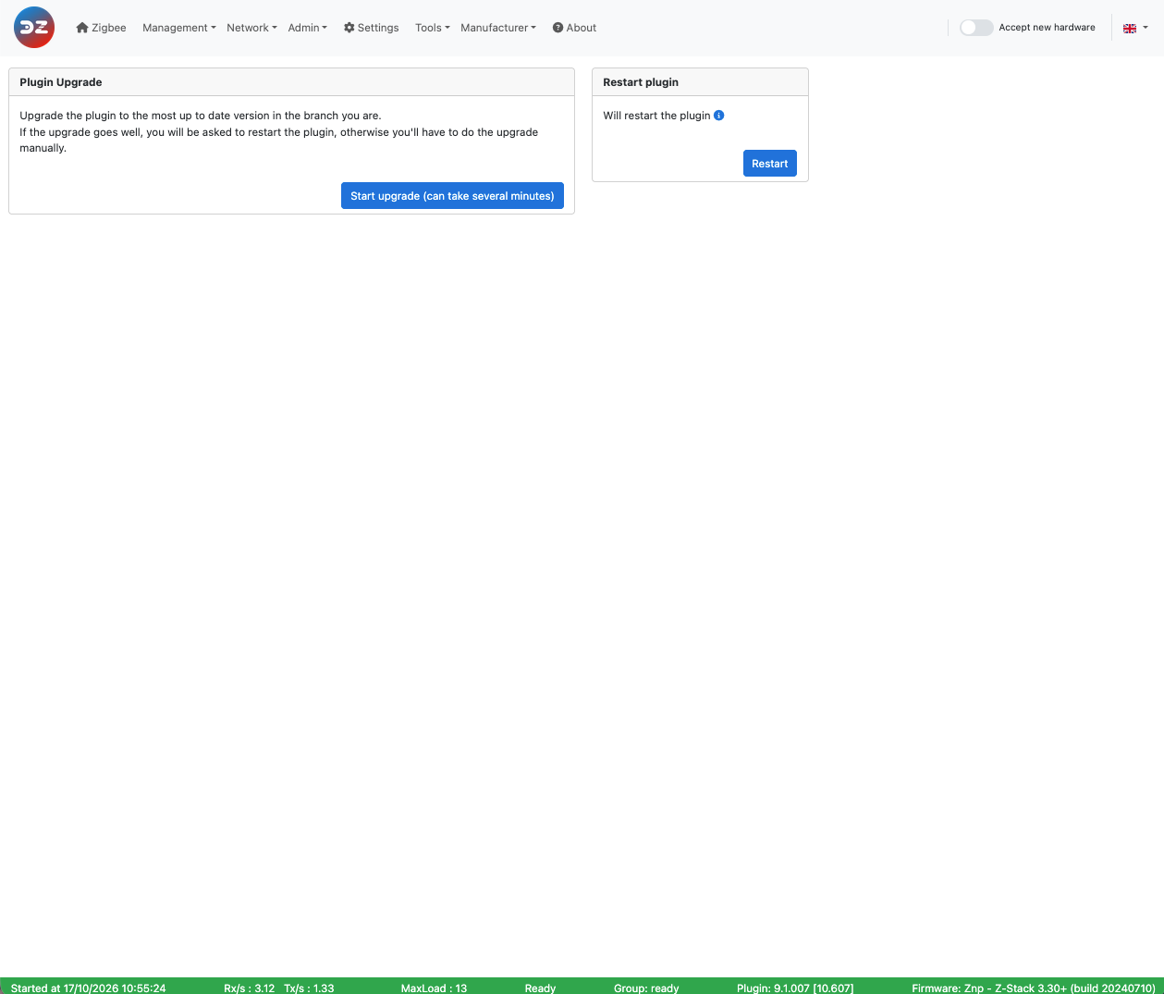Toggle Accept new hardware switch
Viewport: 1164px width, 994px height.
(976, 28)
